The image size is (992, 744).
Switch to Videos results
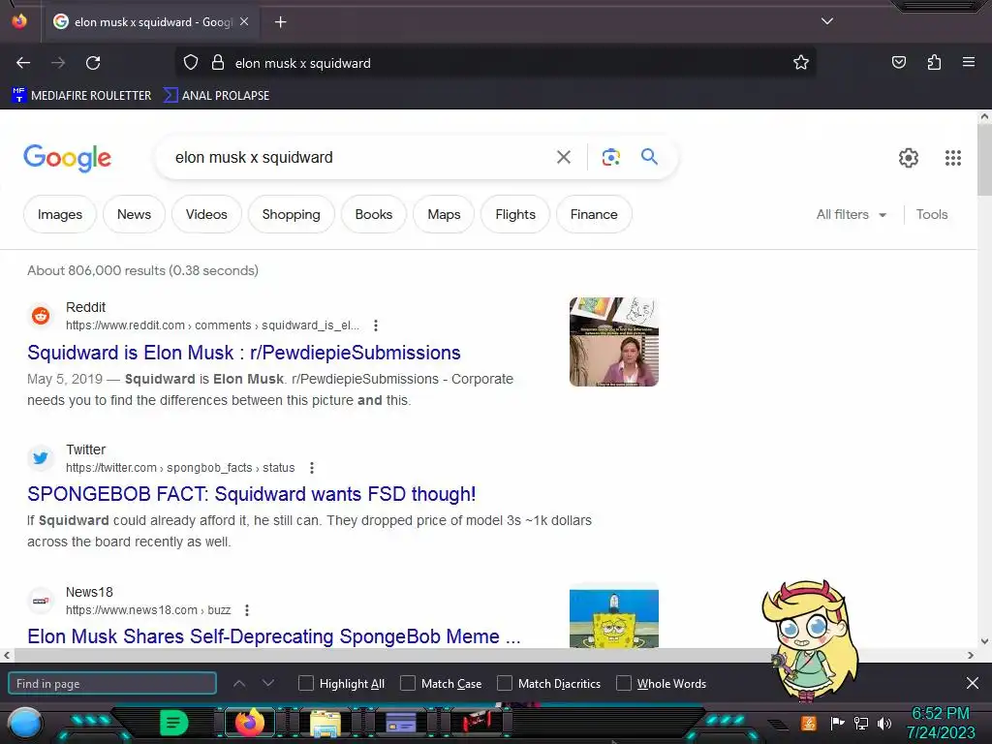[206, 214]
